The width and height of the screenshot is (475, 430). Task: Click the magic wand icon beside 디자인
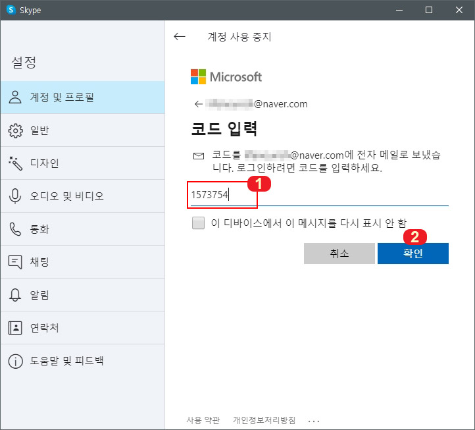point(15,163)
